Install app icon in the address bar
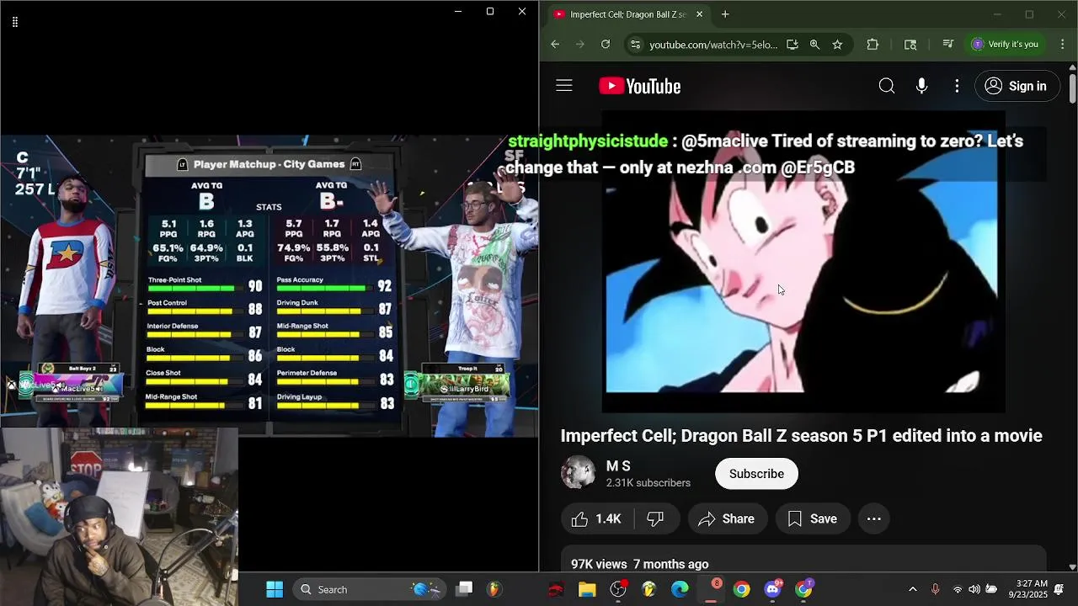Viewport: 1078px width, 606px height. pos(792,45)
